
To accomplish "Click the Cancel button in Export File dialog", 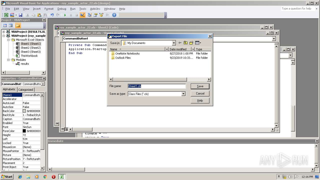I will coord(200,93).
